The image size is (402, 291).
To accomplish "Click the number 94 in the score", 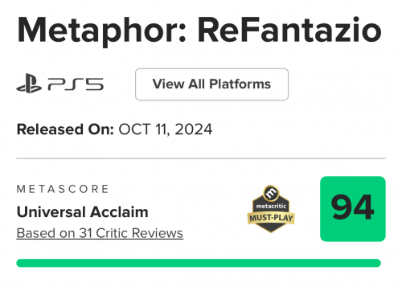I will click(352, 207).
